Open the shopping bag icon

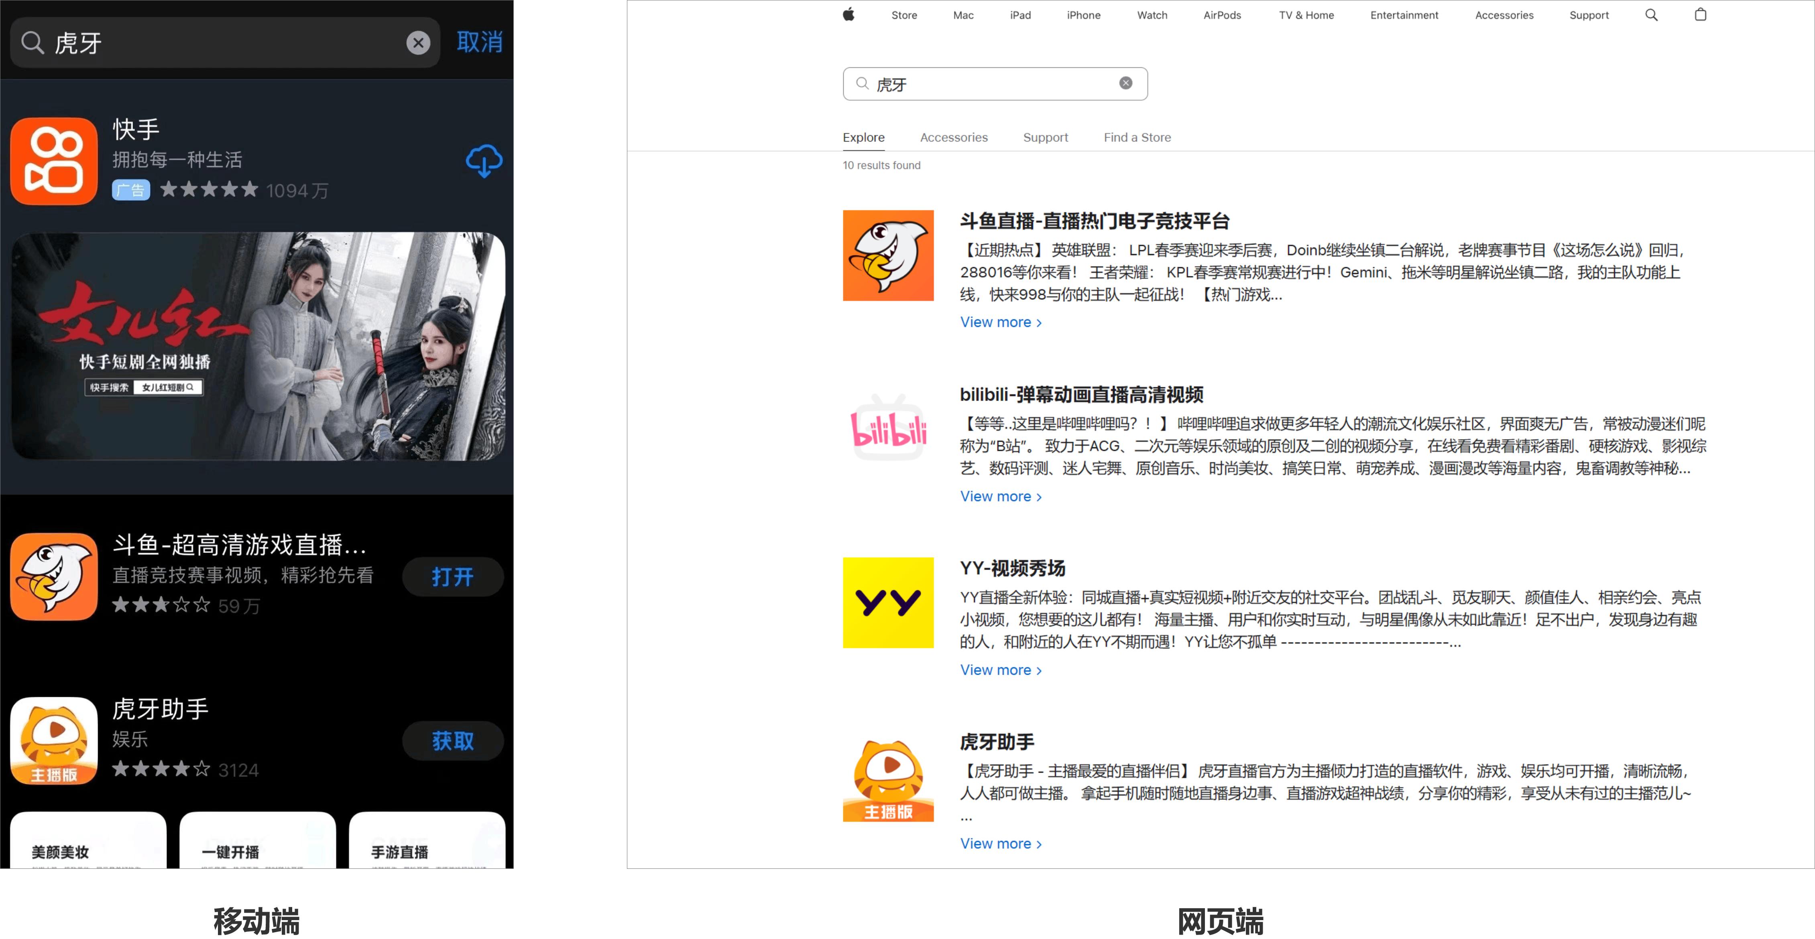[1699, 15]
